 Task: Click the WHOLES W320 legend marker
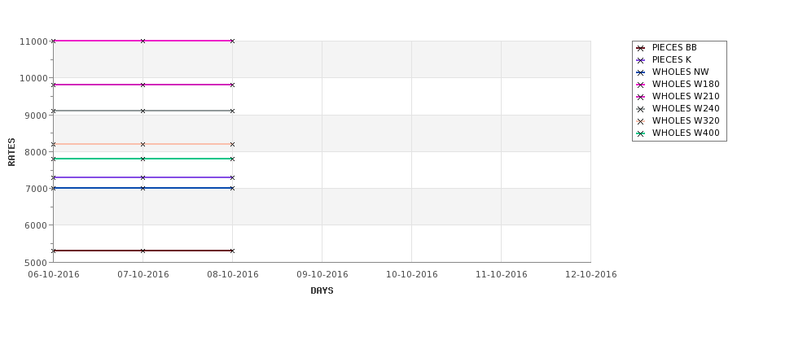pos(641,121)
